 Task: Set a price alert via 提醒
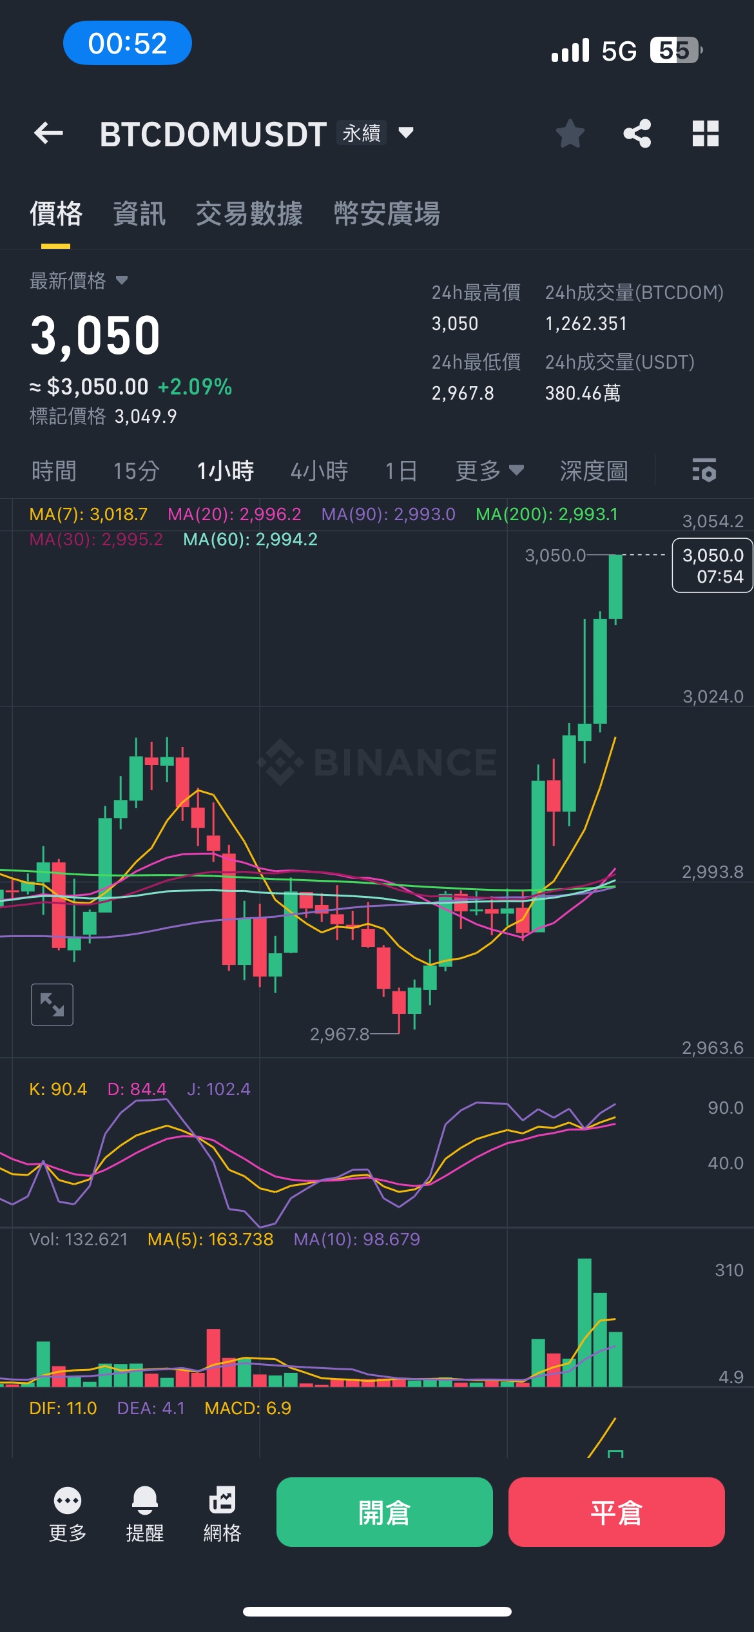pyautogui.click(x=145, y=1513)
